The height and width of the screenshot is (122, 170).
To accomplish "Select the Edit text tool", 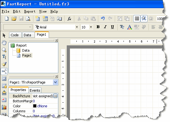I will pos(4,57).
